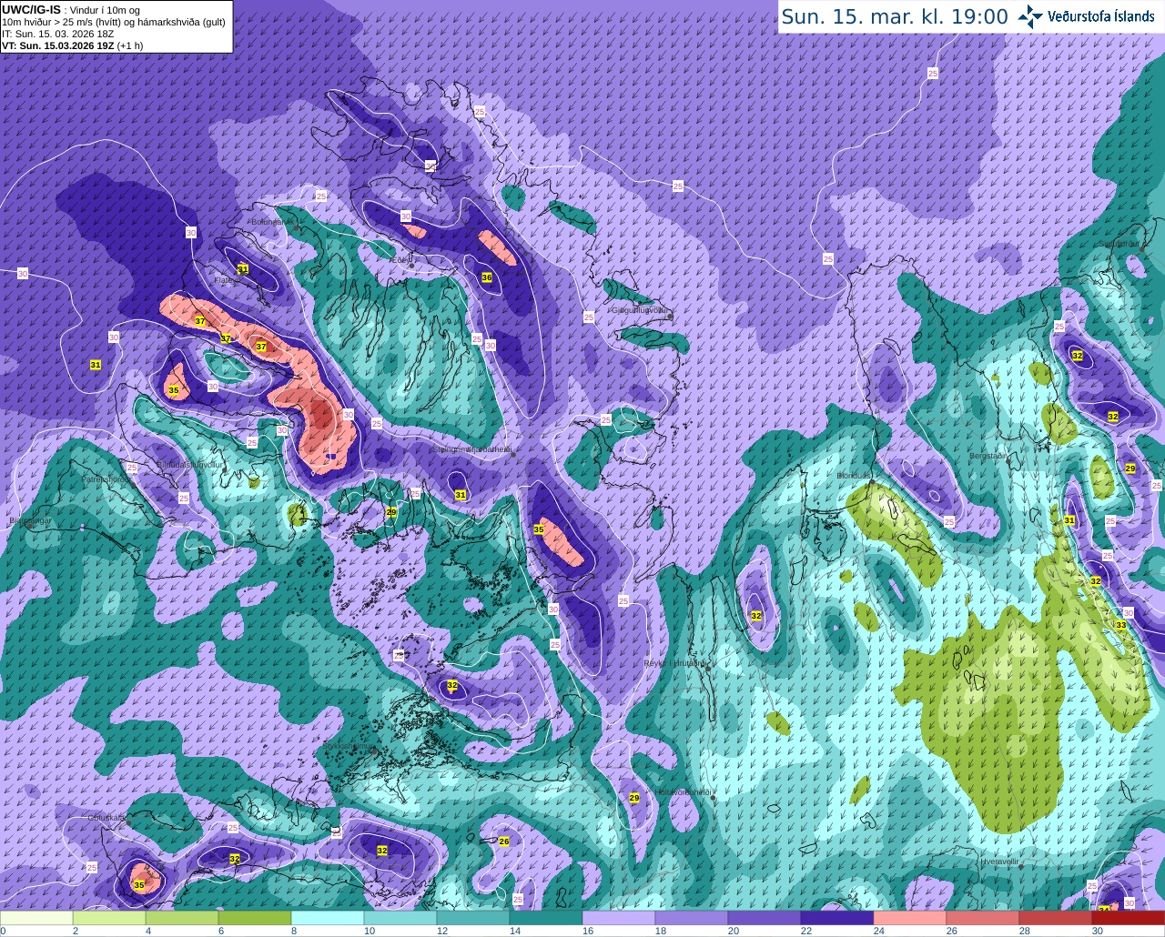This screenshot has width=1165, height=937.
Task: Click the 16–18 m/s light lavender legend swatch
Action: pyautogui.click(x=619, y=918)
